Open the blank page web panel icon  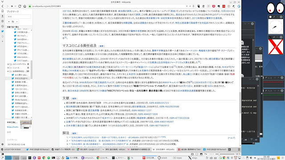pyautogui.click(x=2, y=36)
